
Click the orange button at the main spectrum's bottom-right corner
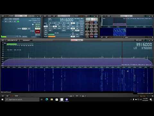[x=143, y=96]
